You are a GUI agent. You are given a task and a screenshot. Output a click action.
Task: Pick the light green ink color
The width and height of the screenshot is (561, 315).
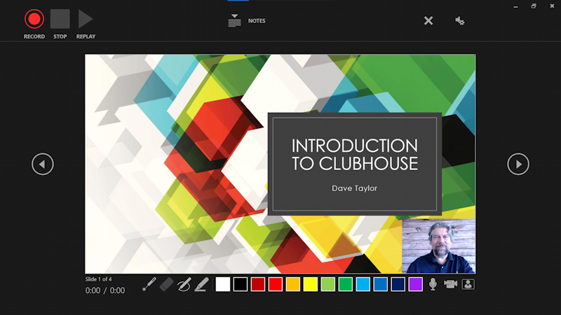pyautogui.click(x=327, y=284)
